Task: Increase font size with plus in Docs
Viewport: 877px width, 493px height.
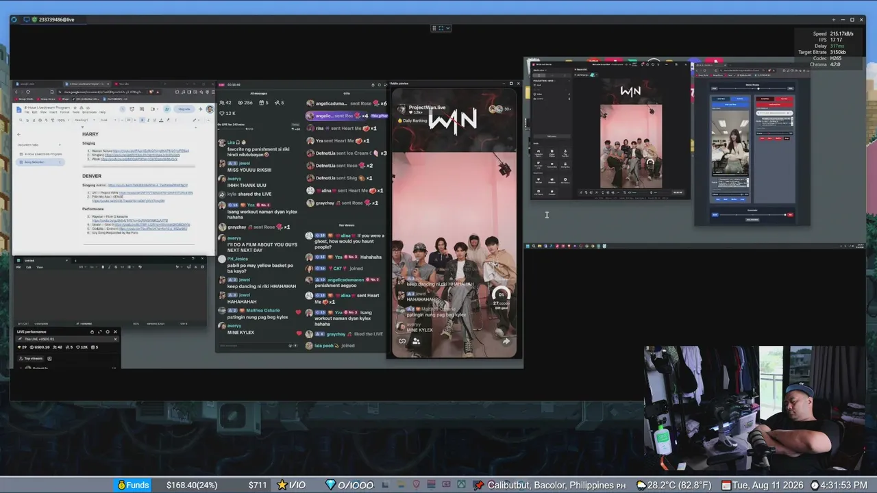Action: pos(135,121)
